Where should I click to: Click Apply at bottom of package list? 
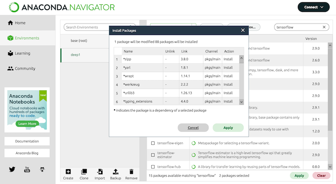point(299,175)
